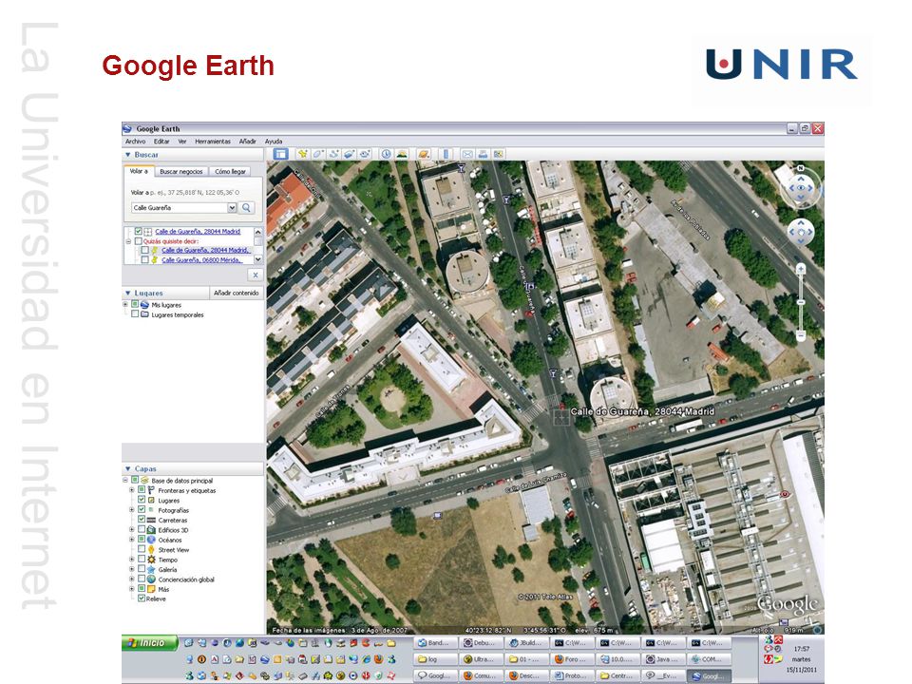Open the Calle Guareña, 06800 Mérida link
The image size is (912, 684).
pos(201,260)
